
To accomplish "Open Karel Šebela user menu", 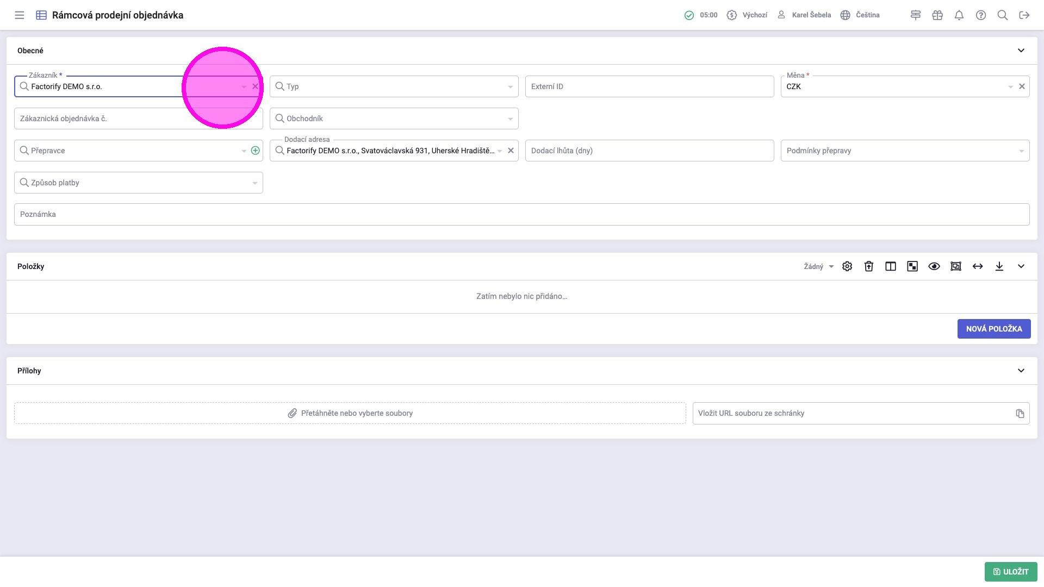I will (x=805, y=15).
